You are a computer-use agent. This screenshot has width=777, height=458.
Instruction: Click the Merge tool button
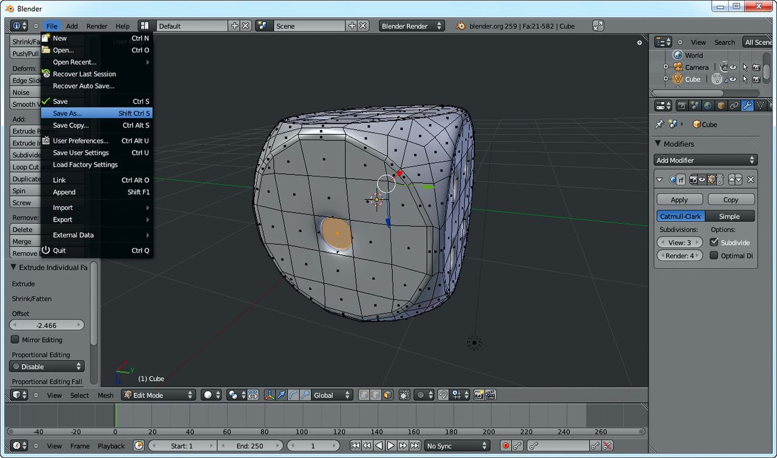click(25, 241)
